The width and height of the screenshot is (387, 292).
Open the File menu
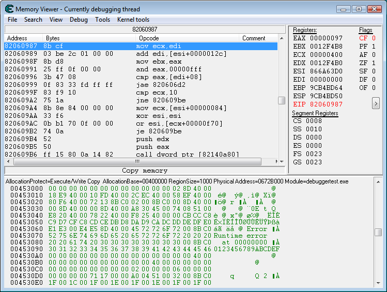(12, 20)
